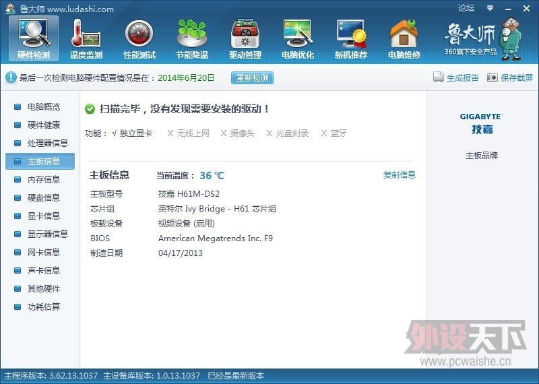
Task: Click the green check scan-complete icon
Action: click(x=90, y=109)
